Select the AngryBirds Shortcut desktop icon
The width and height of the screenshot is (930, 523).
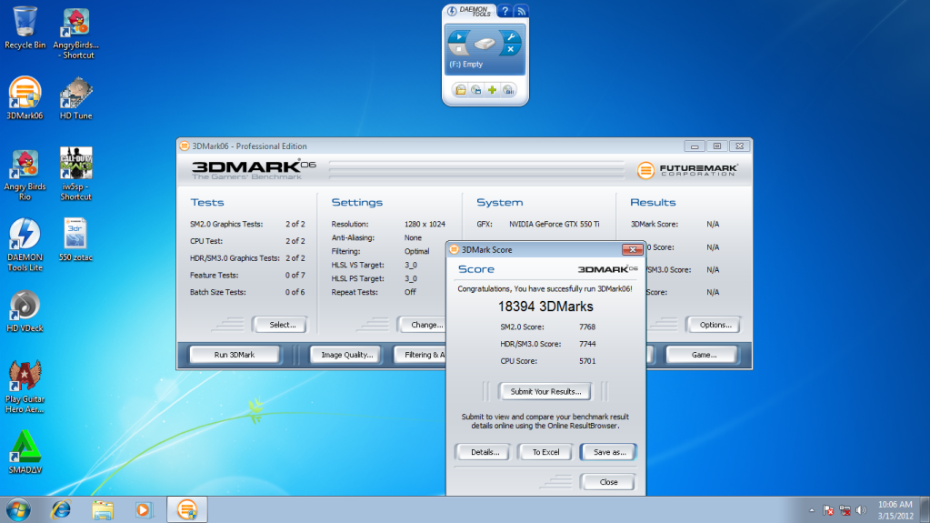pos(76,34)
